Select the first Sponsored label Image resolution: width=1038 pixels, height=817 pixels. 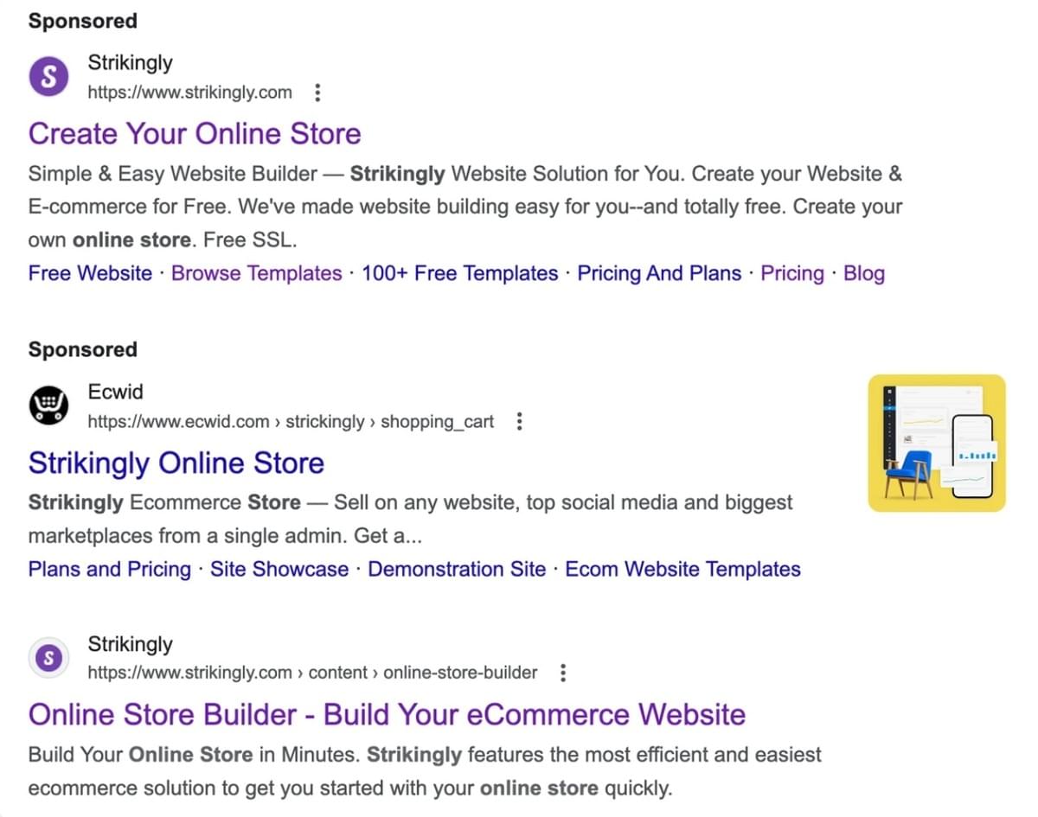[82, 21]
